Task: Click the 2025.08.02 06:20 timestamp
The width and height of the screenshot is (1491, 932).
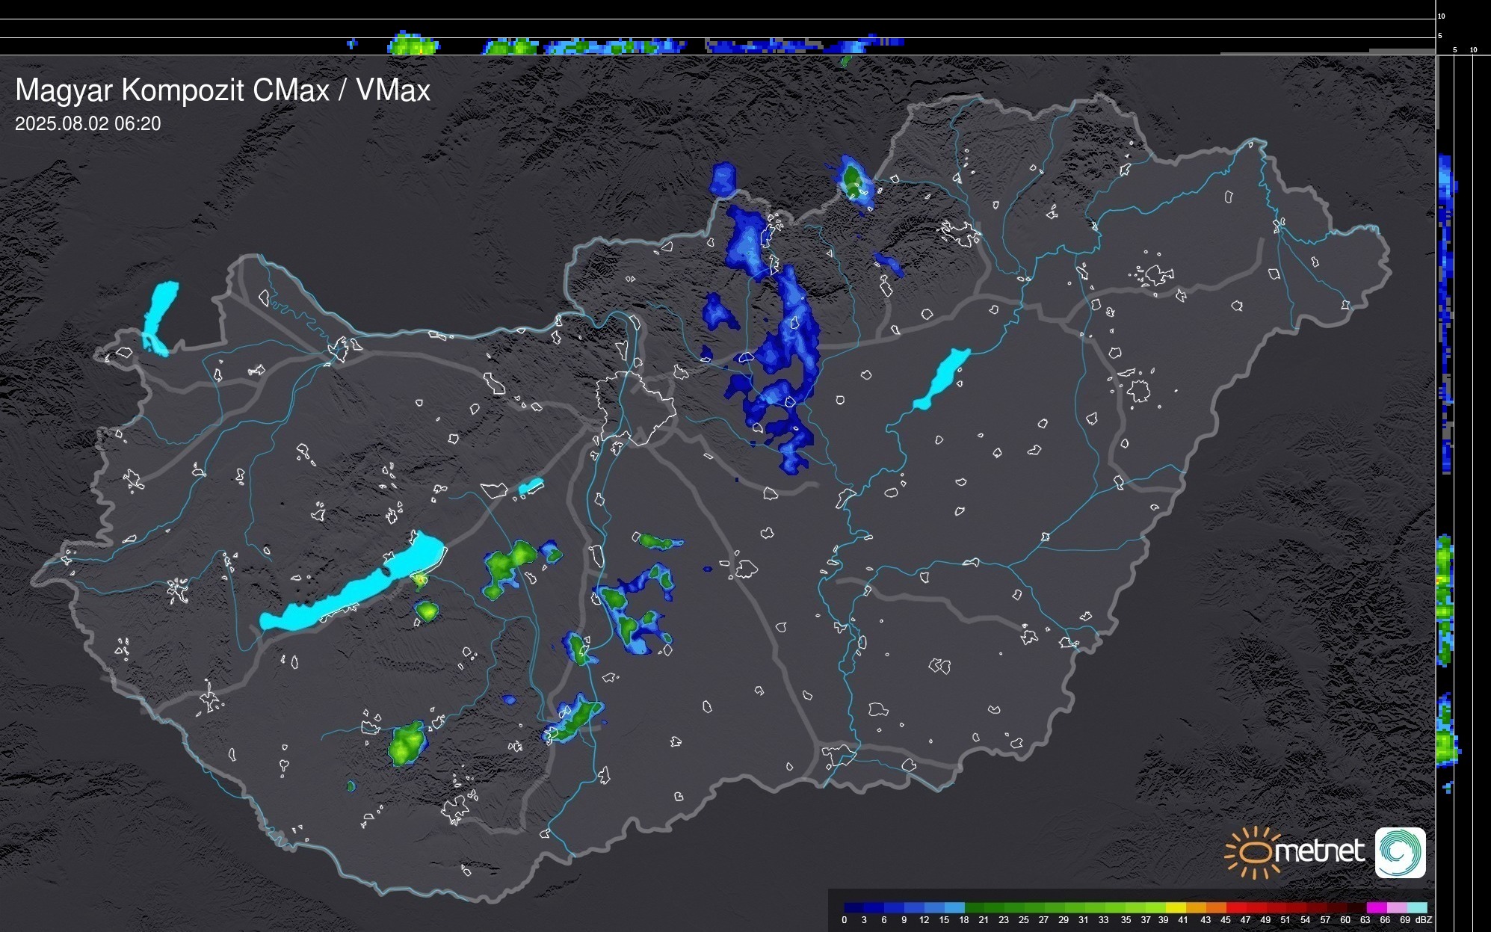Action: pyautogui.click(x=87, y=124)
